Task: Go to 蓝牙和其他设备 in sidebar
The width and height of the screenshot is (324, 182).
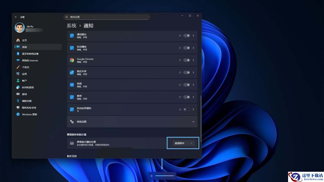Action: click(30, 54)
